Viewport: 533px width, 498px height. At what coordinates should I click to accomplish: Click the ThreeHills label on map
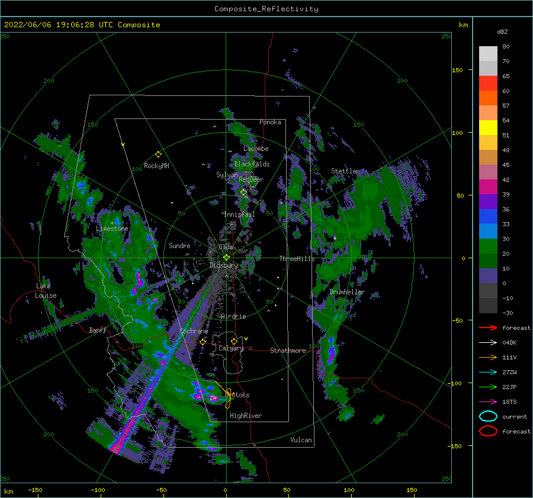tap(297, 259)
